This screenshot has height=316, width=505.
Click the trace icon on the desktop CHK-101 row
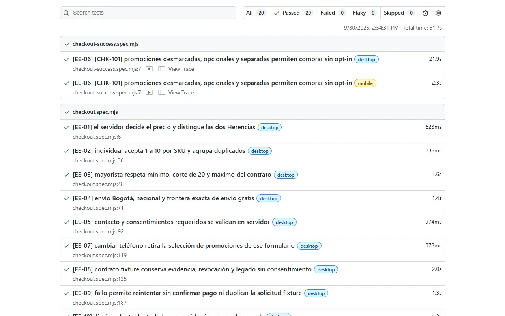[x=162, y=69]
